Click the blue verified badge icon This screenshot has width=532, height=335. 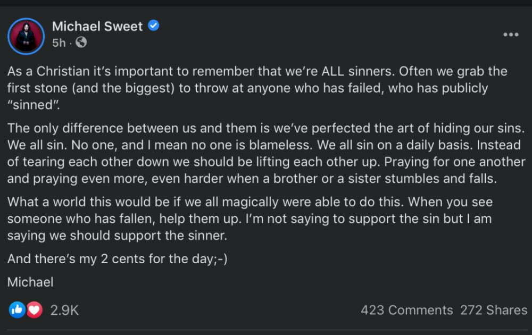tap(153, 26)
